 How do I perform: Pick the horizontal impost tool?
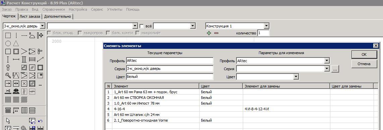coord(16,59)
